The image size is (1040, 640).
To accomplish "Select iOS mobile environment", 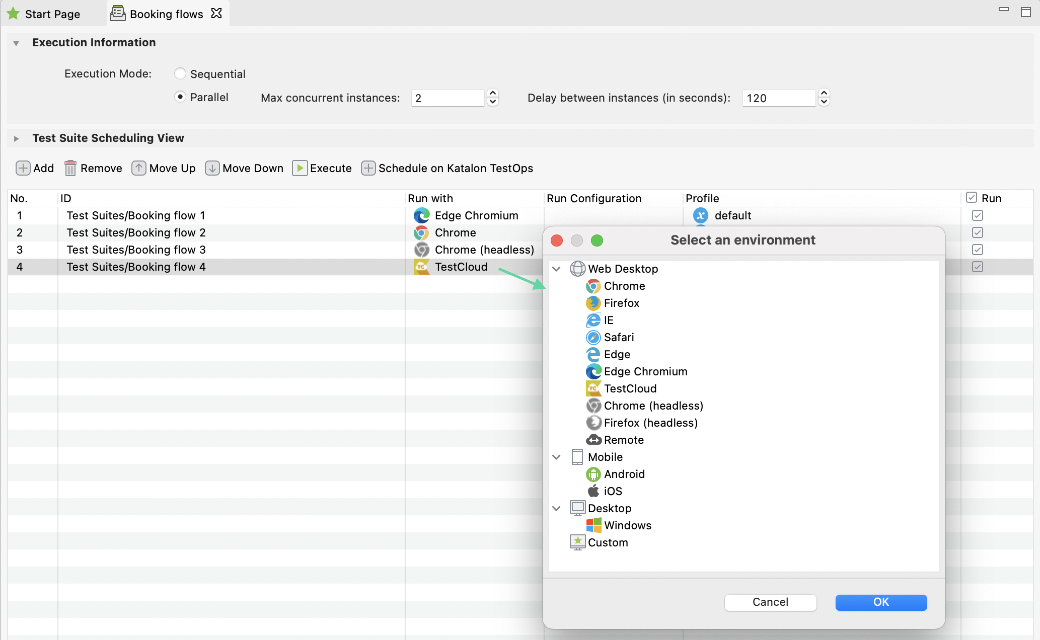I will [613, 491].
